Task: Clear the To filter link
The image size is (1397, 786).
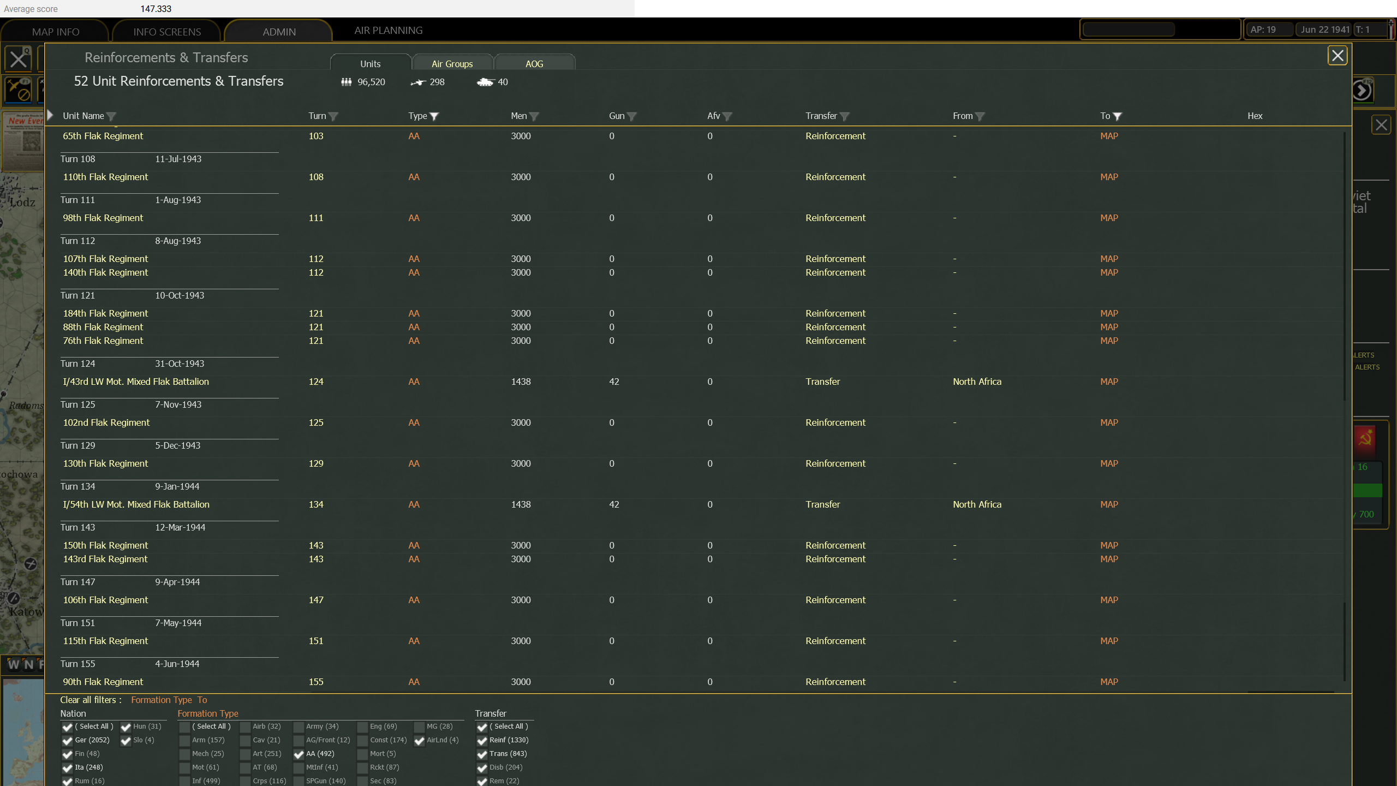Action: pyautogui.click(x=202, y=700)
